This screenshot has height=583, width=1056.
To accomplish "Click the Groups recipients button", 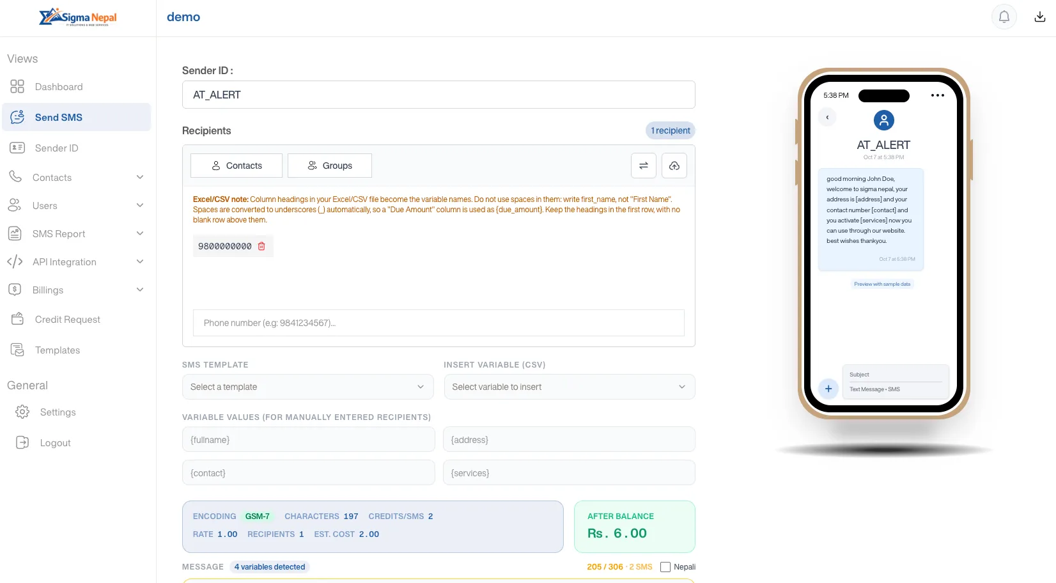I will click(x=330, y=166).
